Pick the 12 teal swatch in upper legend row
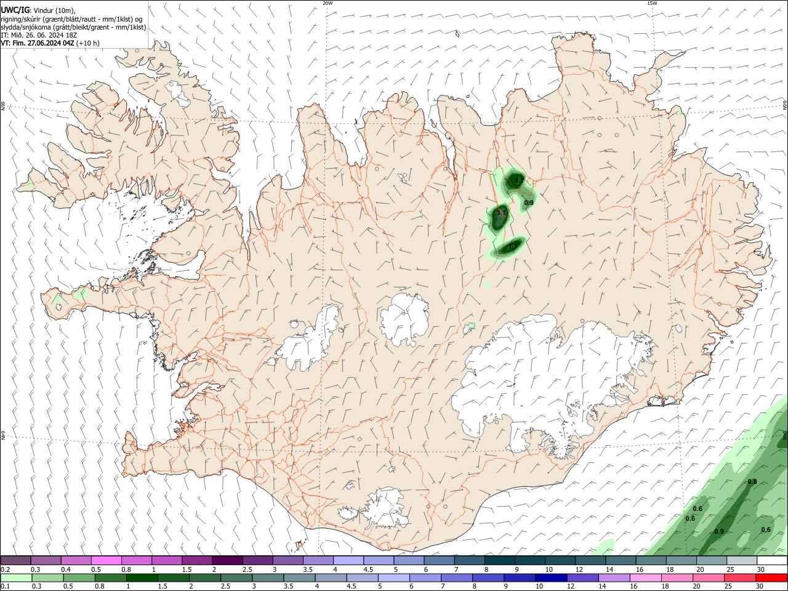 (x=590, y=560)
